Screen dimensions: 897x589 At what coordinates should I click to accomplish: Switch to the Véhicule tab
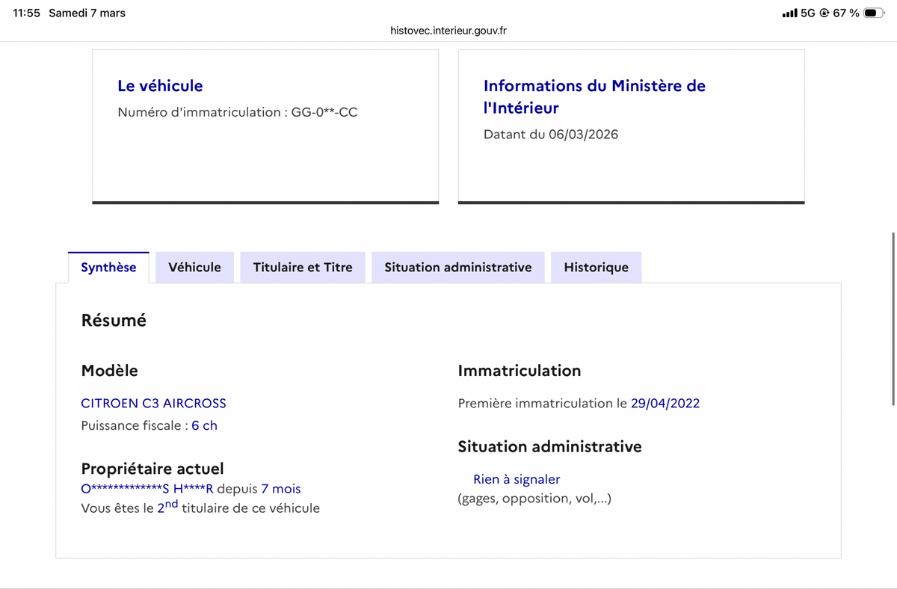(x=194, y=267)
